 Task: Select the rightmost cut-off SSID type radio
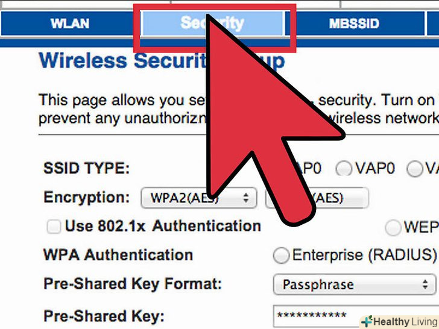(415, 169)
